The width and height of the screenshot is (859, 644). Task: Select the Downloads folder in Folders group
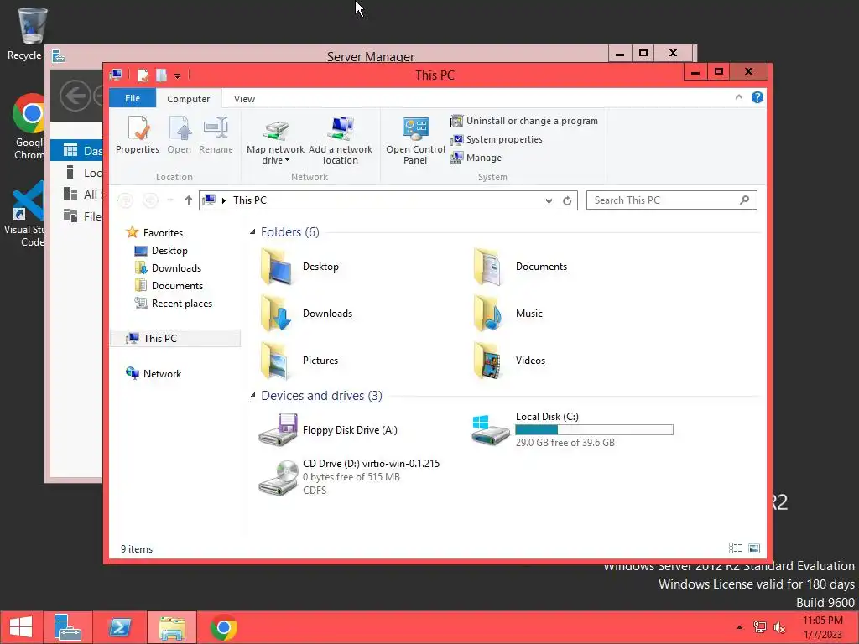click(x=307, y=314)
